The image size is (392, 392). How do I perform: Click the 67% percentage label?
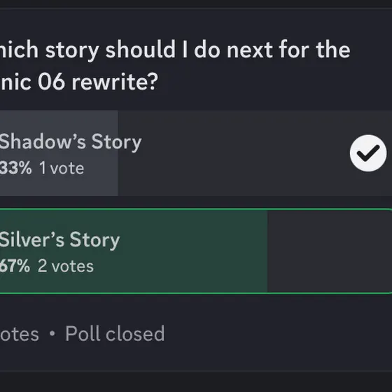pos(15,266)
